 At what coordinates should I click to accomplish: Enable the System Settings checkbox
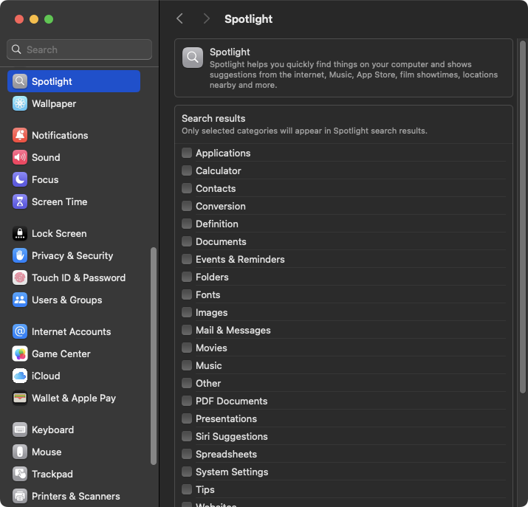(187, 472)
